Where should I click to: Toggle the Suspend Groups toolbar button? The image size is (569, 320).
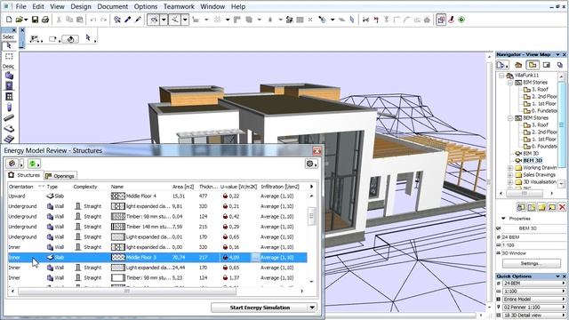441,20
